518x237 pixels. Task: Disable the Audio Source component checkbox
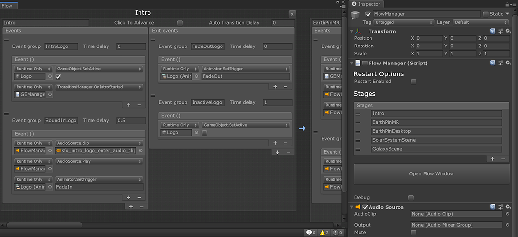click(x=365, y=207)
